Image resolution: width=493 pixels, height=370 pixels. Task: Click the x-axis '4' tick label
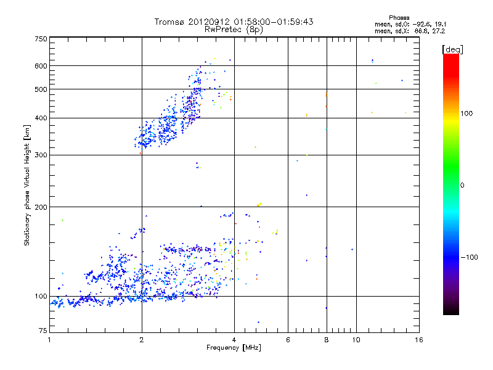(x=234, y=340)
